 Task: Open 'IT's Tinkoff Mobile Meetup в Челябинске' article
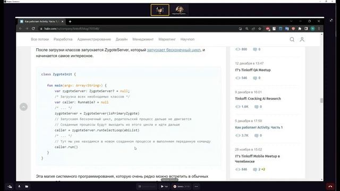[x=257, y=159]
